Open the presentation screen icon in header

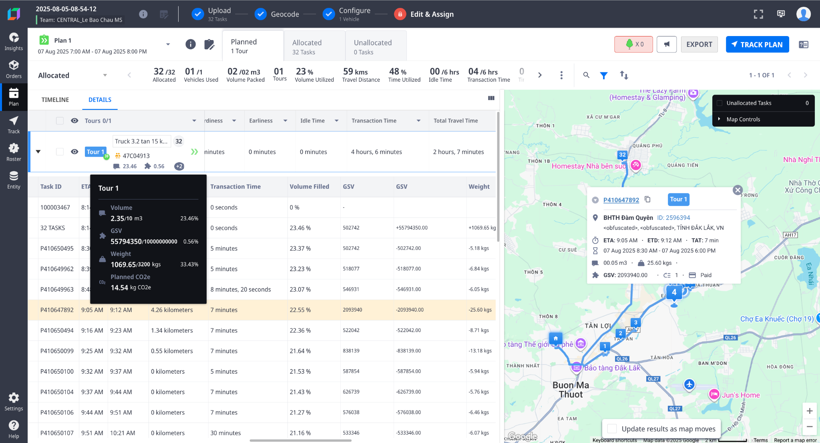[x=781, y=14]
